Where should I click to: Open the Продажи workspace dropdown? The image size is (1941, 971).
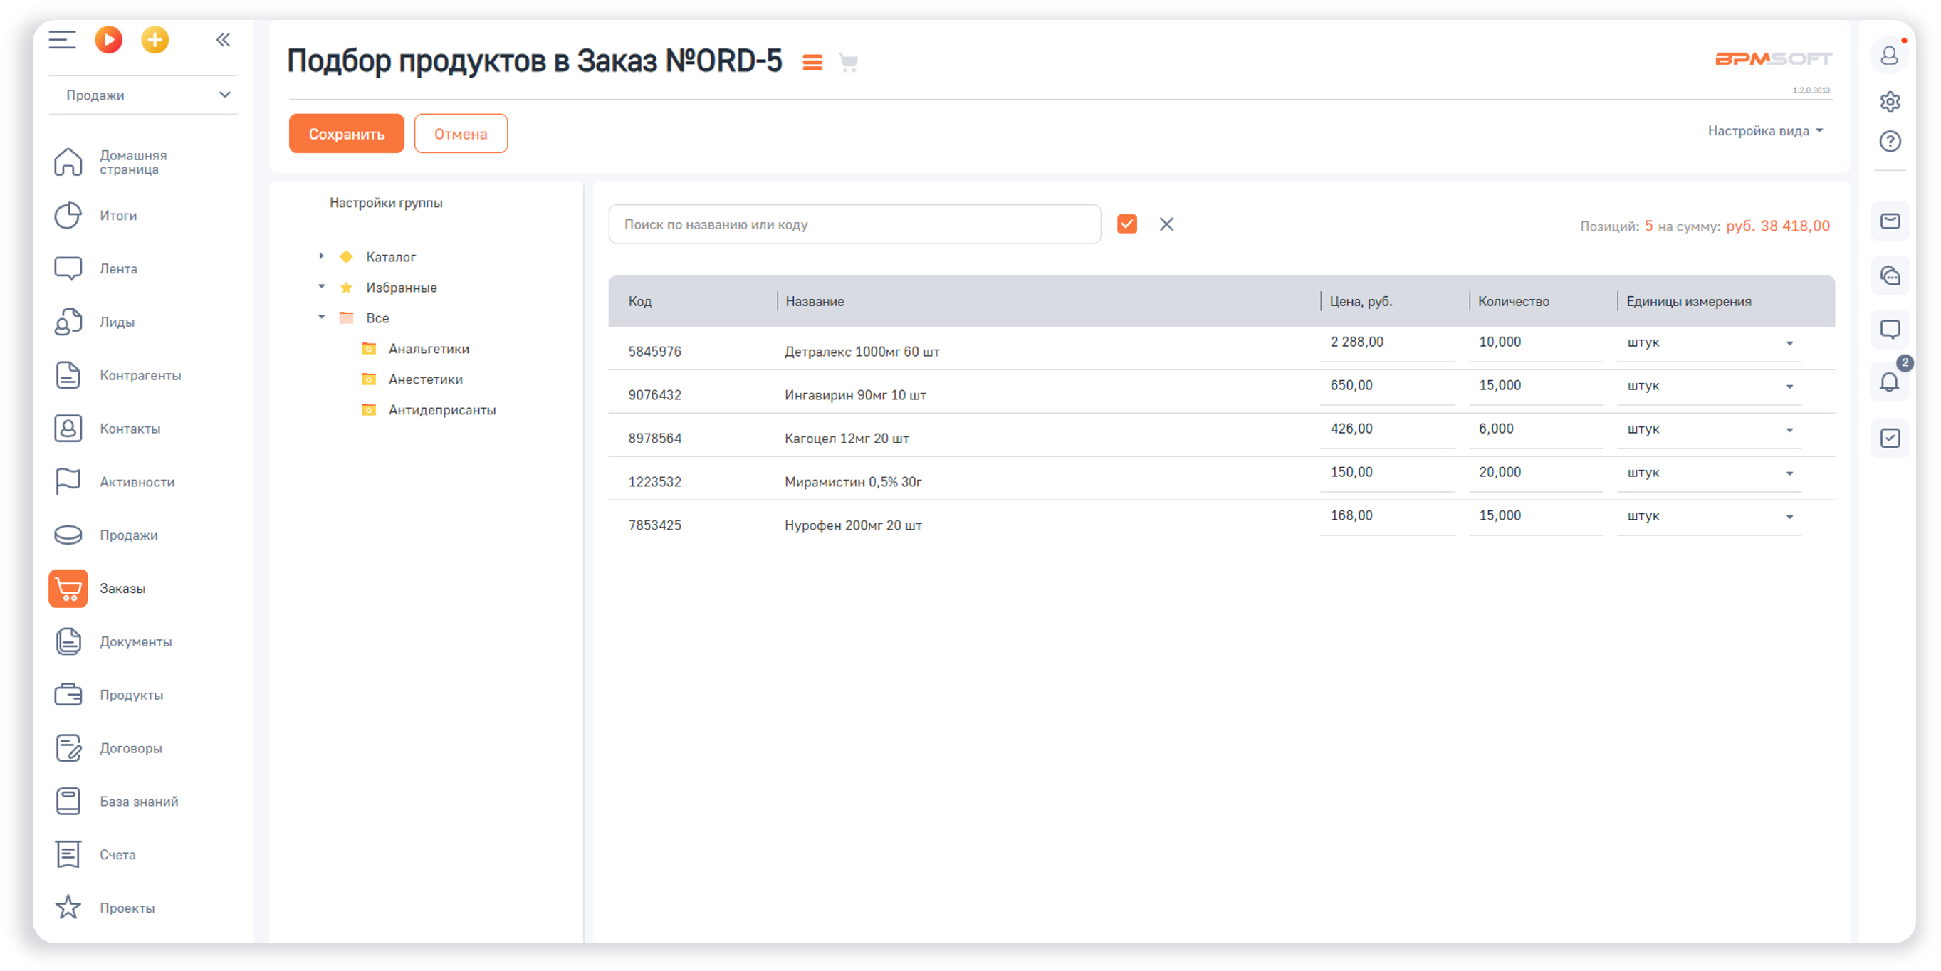click(143, 95)
